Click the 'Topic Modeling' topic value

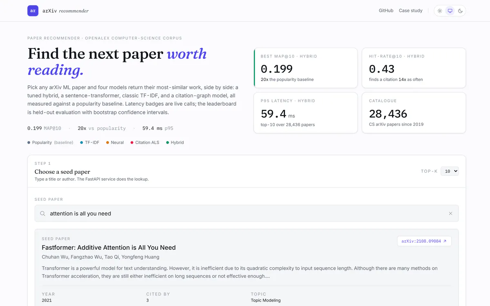point(266,300)
